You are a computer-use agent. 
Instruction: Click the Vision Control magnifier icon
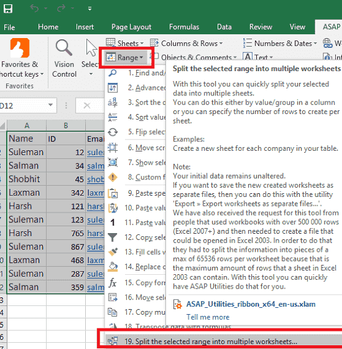(x=64, y=47)
